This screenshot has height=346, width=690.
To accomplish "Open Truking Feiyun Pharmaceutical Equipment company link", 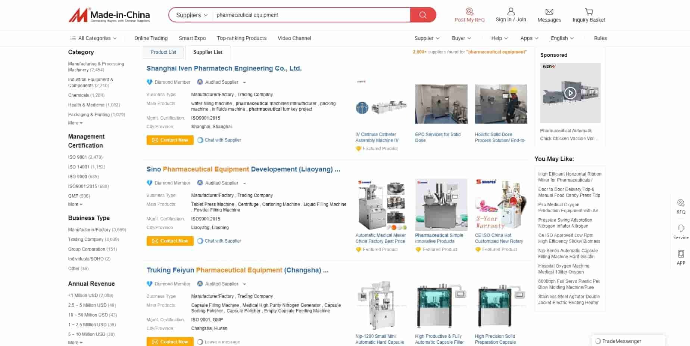I will pyautogui.click(x=237, y=270).
